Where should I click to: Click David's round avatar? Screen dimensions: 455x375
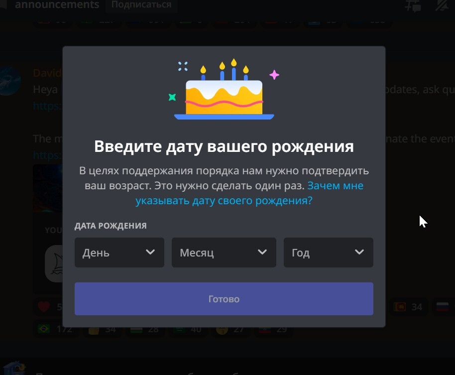click(10, 81)
